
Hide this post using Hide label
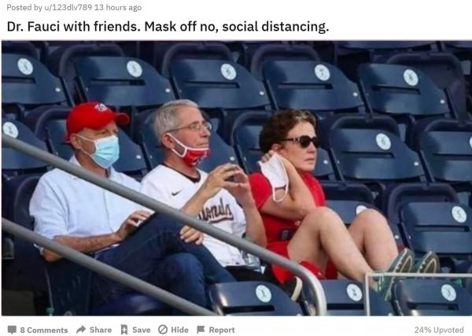tap(179, 330)
